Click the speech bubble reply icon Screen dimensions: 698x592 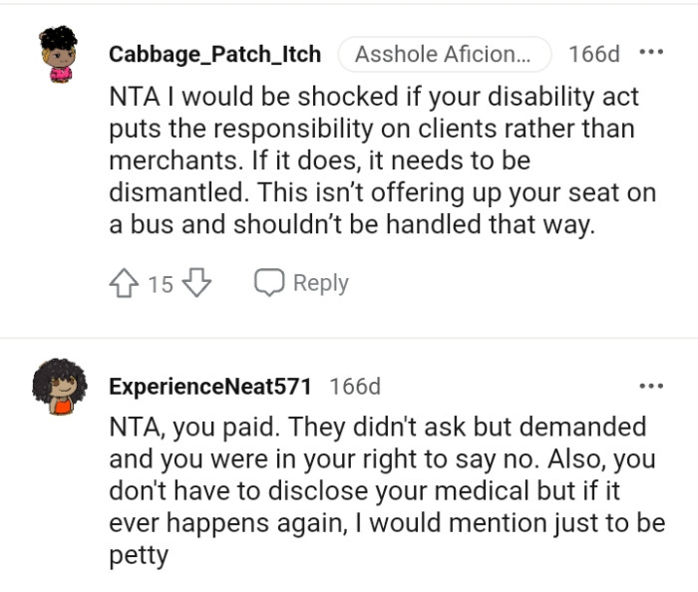tap(269, 283)
